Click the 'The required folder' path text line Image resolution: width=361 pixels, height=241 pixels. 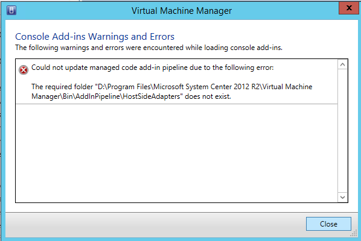172,87
